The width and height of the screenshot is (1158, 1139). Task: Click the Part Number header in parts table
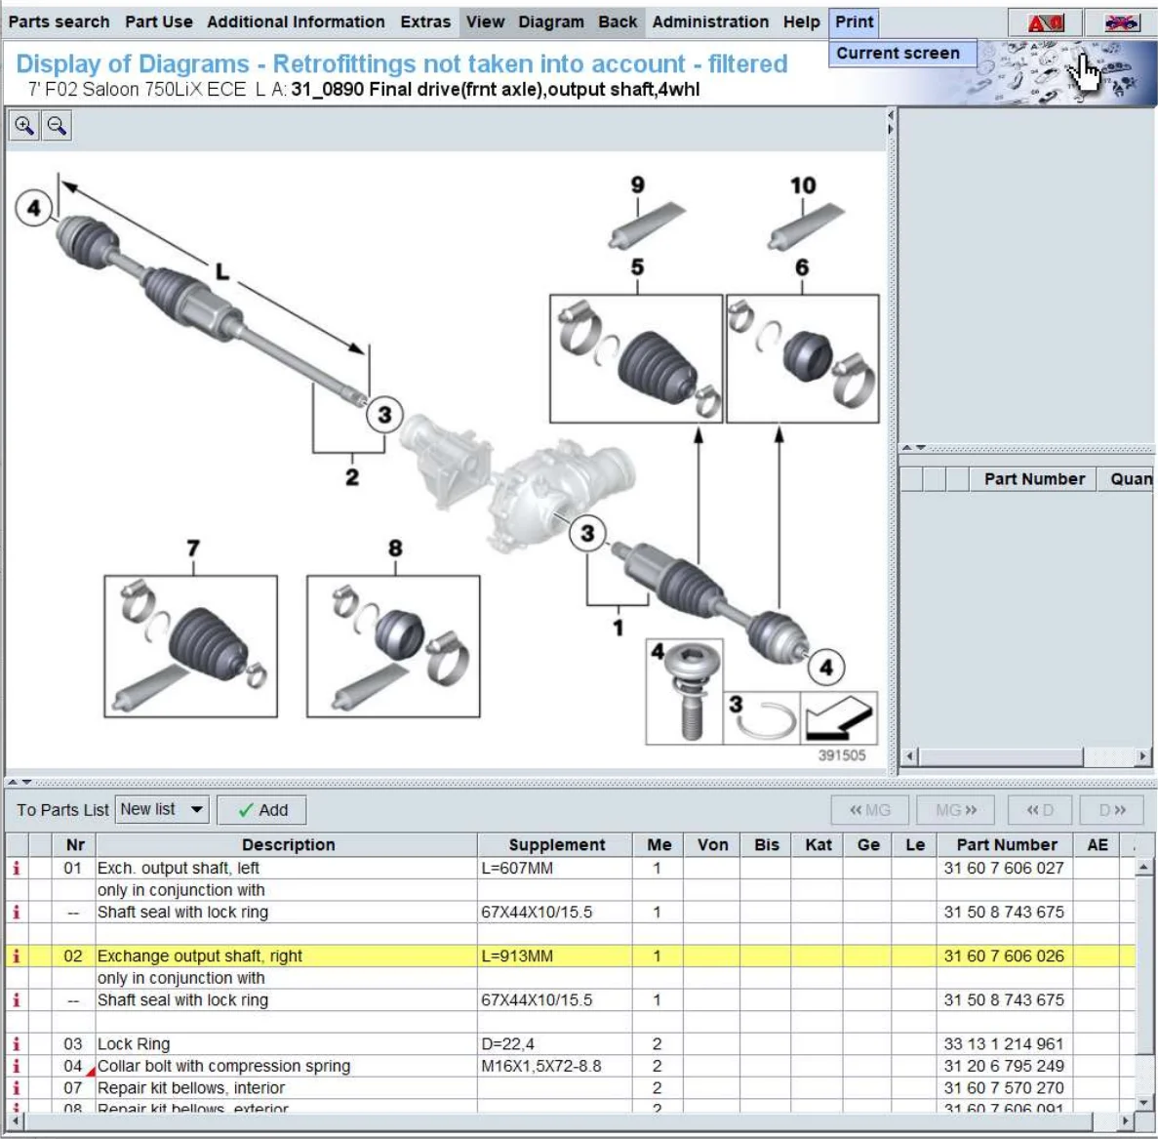pyautogui.click(x=1007, y=845)
